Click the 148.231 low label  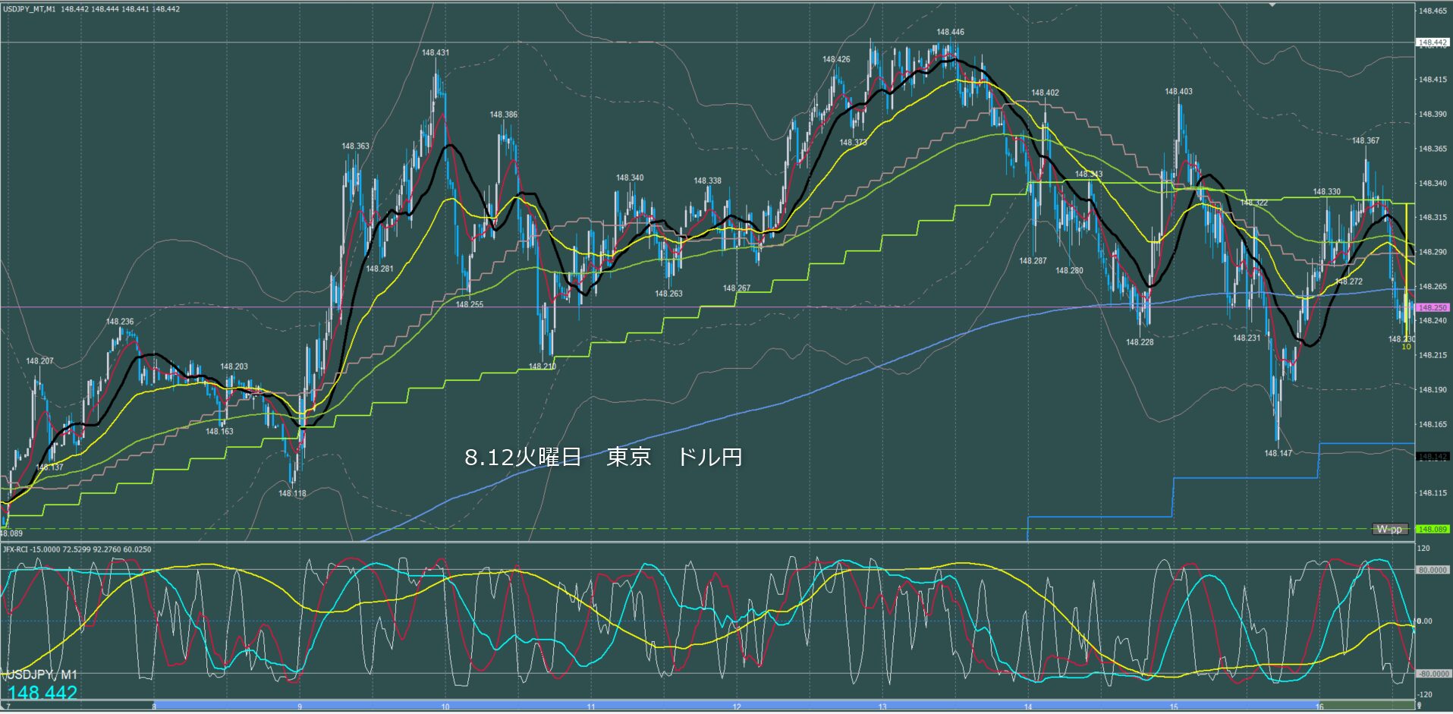1247,338
